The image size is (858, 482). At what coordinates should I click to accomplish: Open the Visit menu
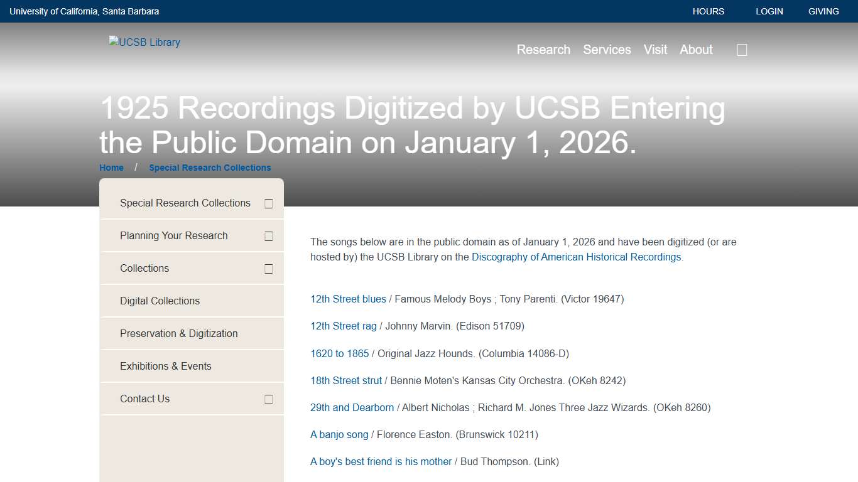tap(655, 50)
